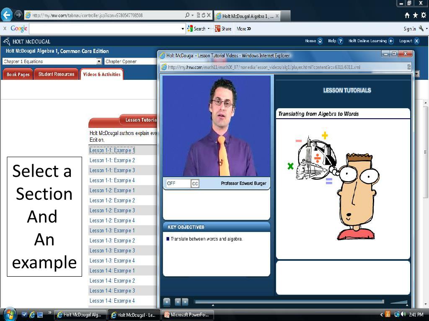Open Lesson 1-3: Example 3
The height and width of the screenshot is (321, 429).
(x=112, y=251)
